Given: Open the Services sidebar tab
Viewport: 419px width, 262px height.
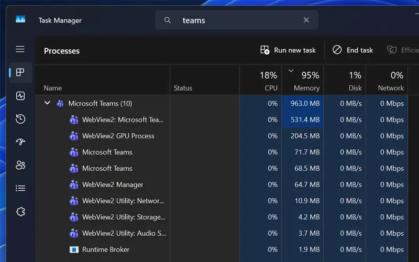Looking at the screenshot, I should 20,212.
